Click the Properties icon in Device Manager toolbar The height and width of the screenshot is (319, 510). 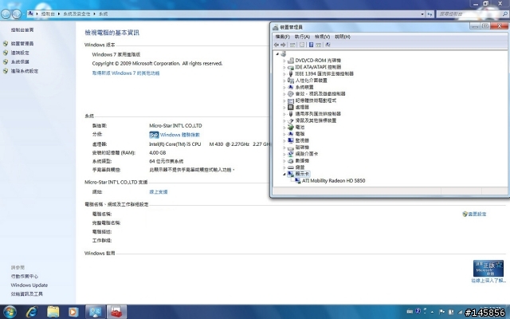click(302, 45)
